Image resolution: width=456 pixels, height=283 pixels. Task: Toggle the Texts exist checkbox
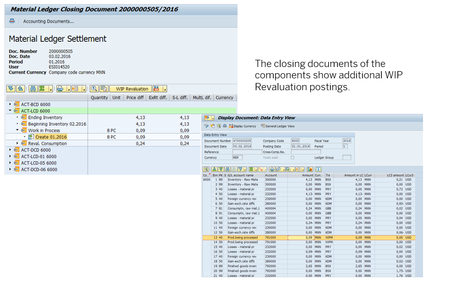(292, 157)
